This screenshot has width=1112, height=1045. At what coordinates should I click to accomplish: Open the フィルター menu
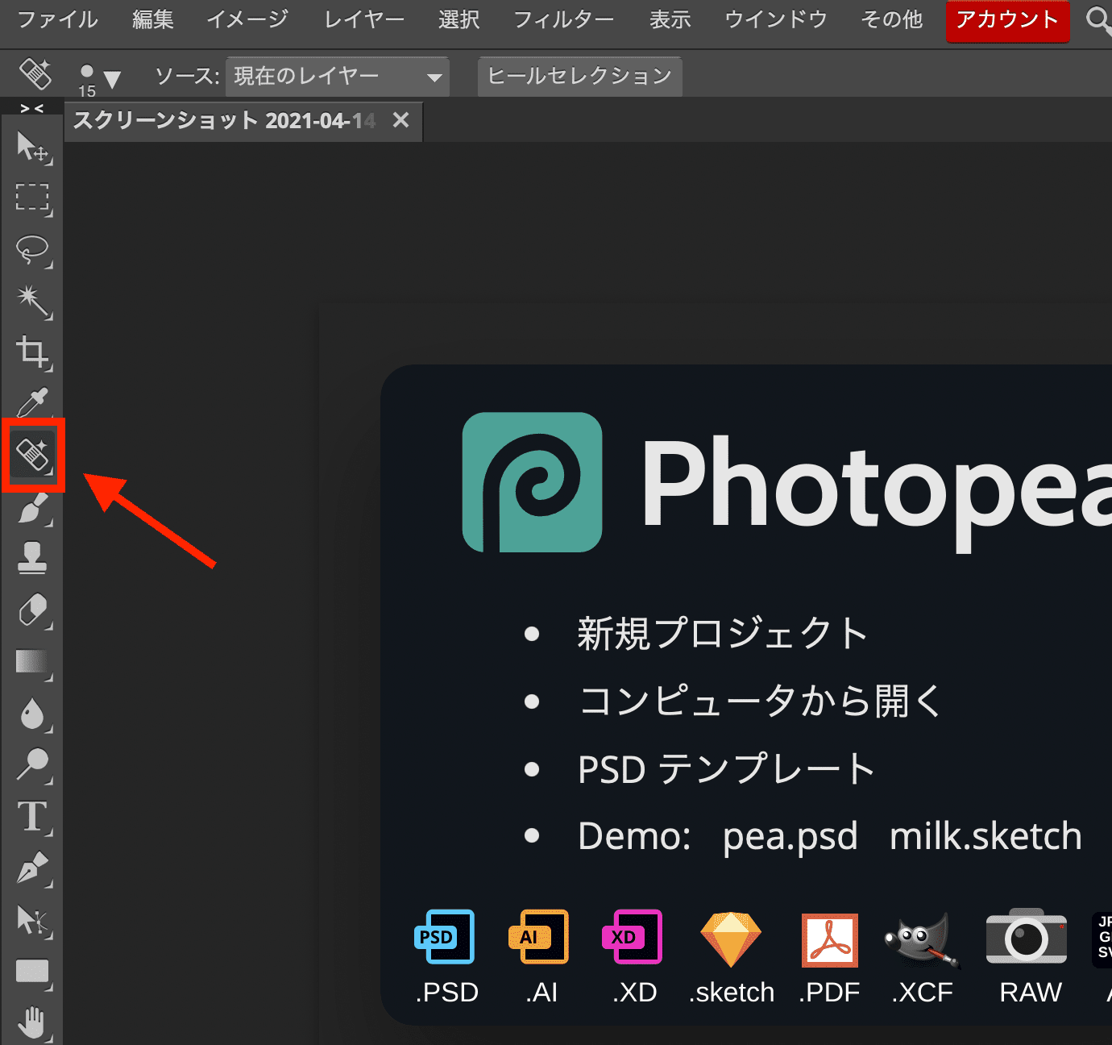[x=563, y=19]
